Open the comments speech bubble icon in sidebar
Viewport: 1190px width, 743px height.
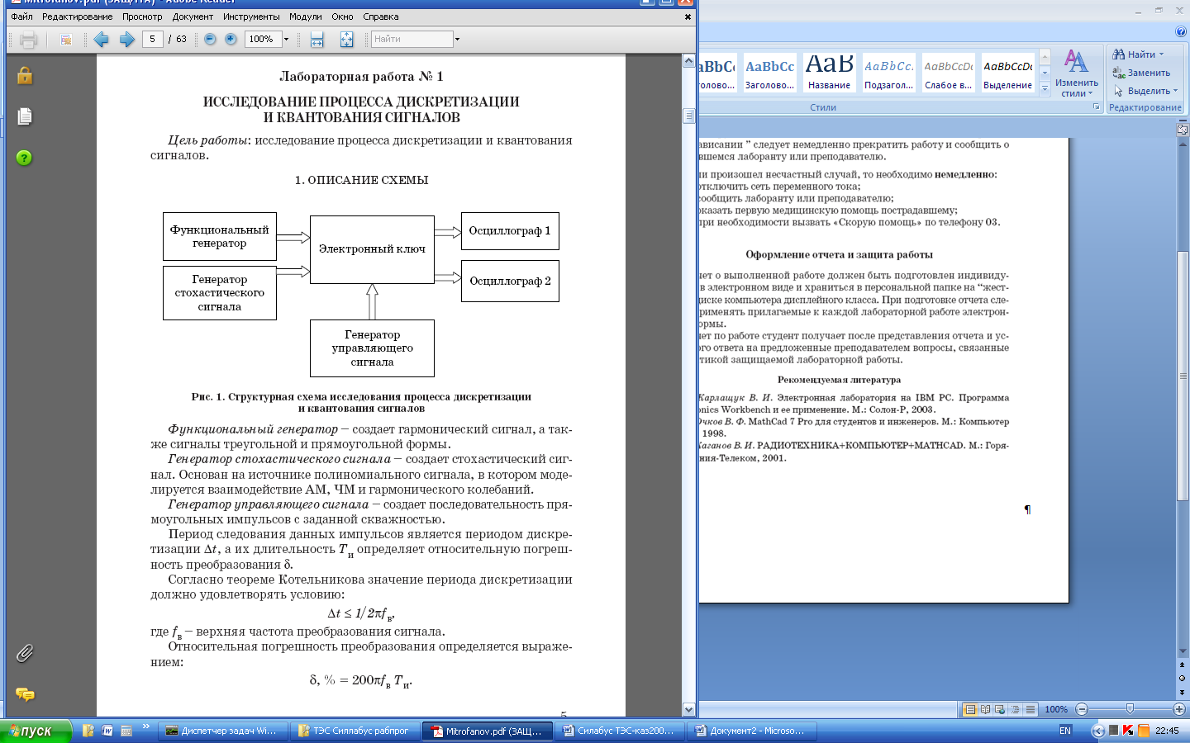coord(25,694)
